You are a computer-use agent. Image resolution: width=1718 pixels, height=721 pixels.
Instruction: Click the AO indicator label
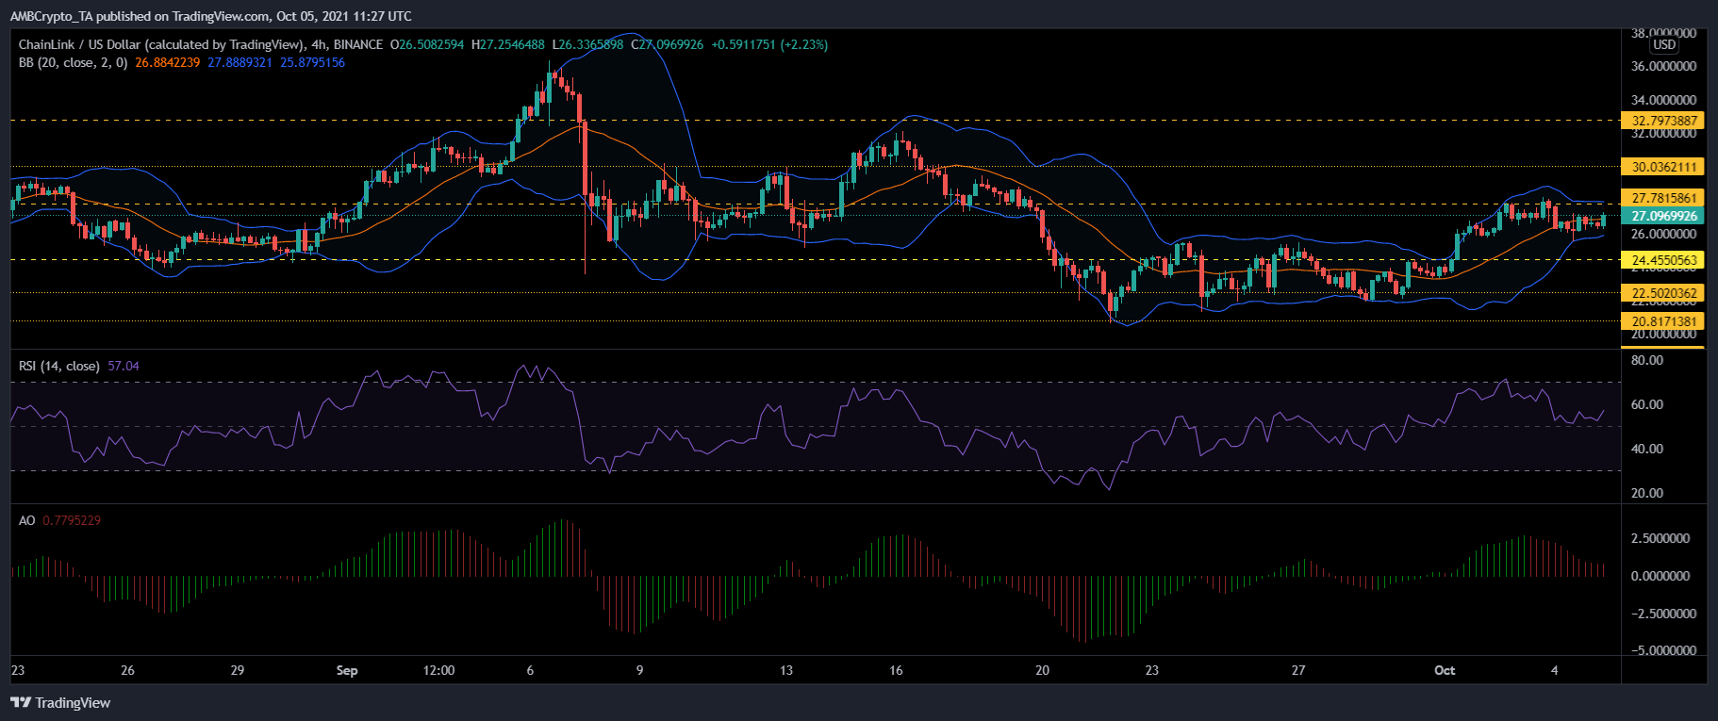(x=27, y=520)
